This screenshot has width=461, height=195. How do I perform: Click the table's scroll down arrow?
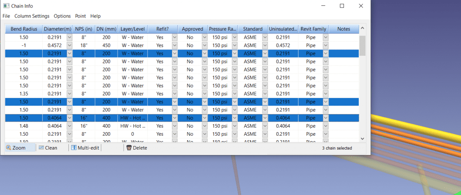[362, 139]
